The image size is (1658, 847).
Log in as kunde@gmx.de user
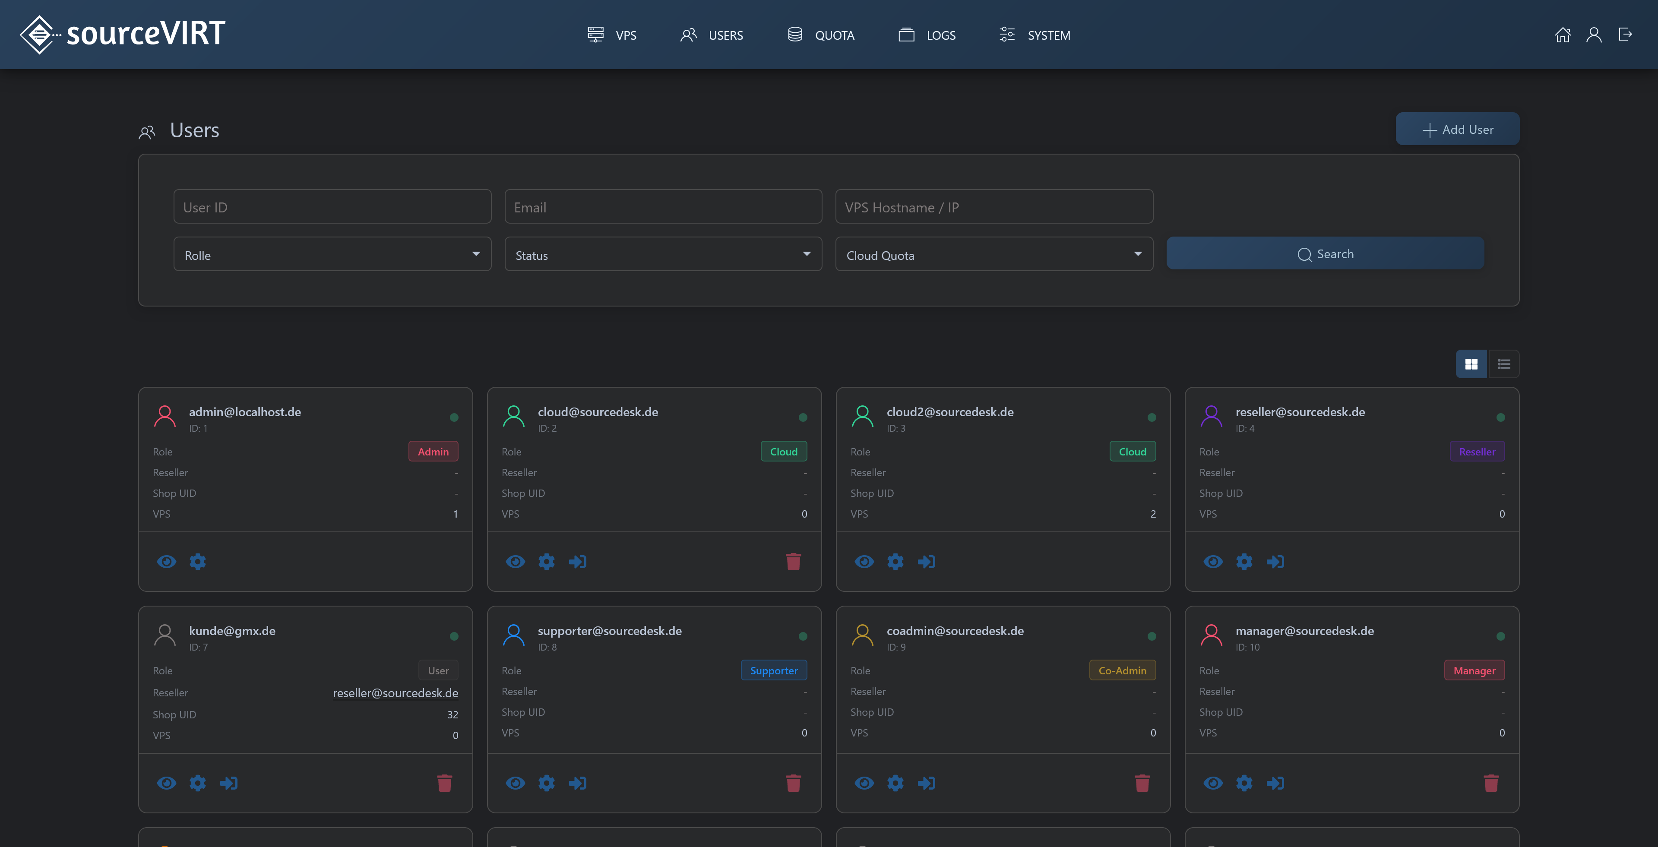point(228,783)
